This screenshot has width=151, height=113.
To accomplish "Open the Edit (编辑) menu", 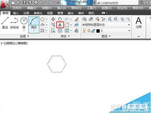I will pos(32,8).
